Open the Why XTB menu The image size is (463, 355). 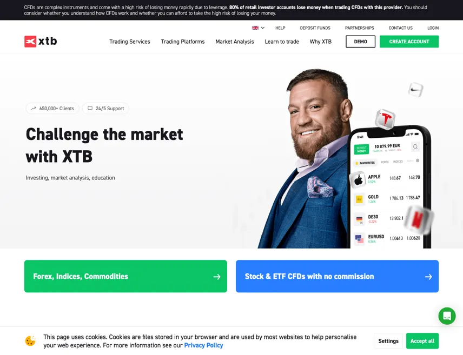pyautogui.click(x=321, y=42)
